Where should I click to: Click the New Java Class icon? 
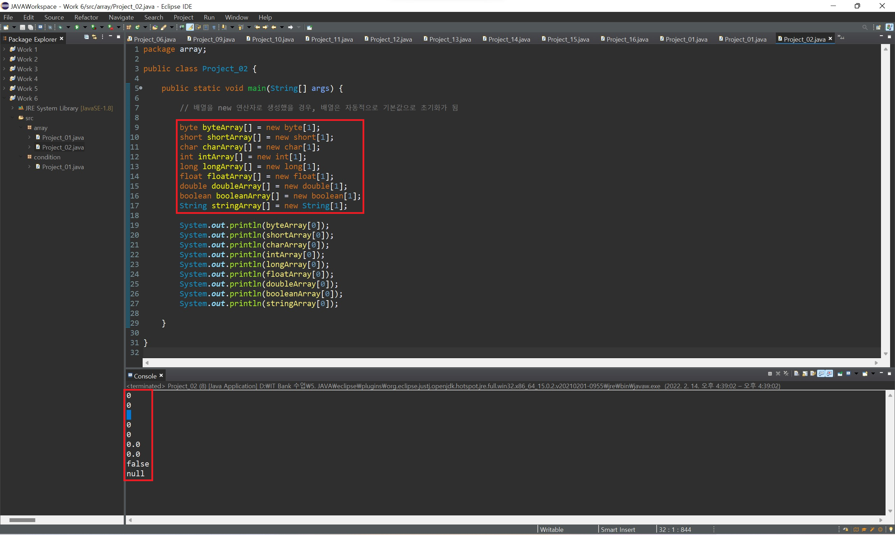tap(137, 27)
